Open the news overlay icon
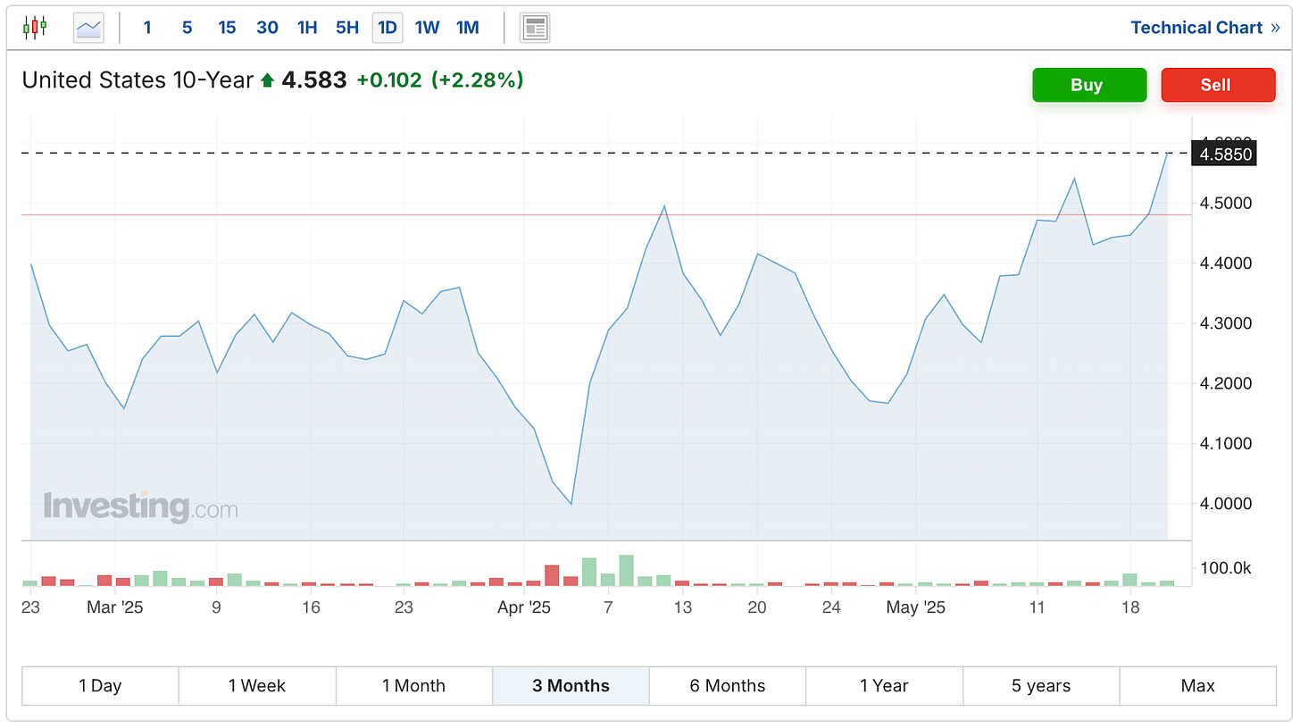Viewport: 1300px width, 728px height. click(535, 28)
